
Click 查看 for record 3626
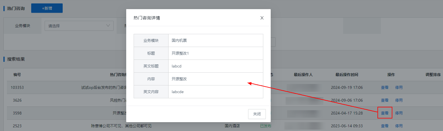[x=385, y=100]
